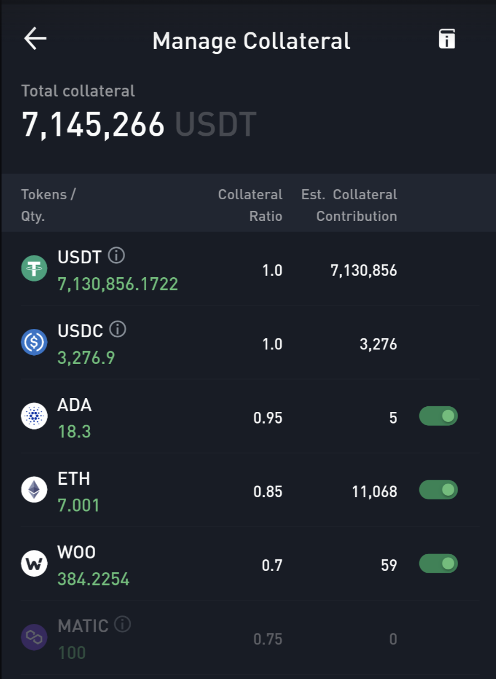
Task: Toggle WOO collateral switch
Action: pos(438,564)
